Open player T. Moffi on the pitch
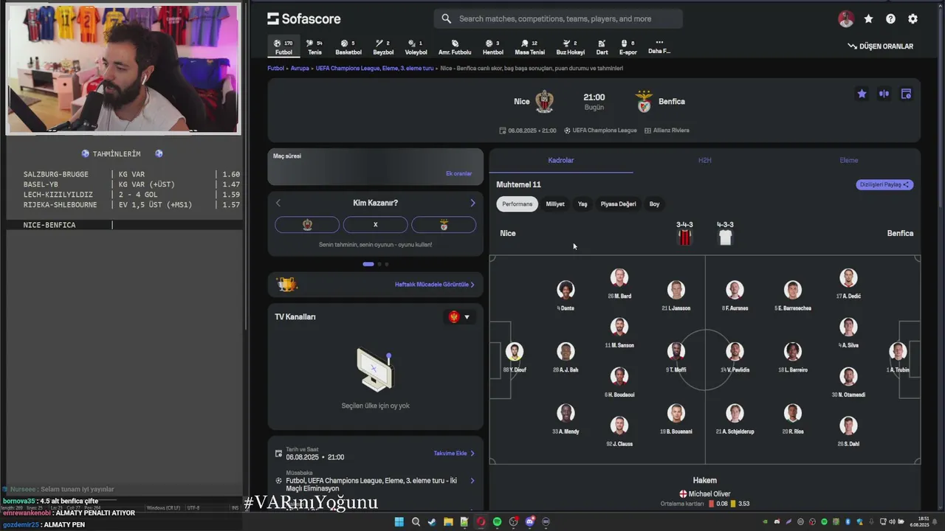The height and width of the screenshot is (531, 945). [x=676, y=355]
